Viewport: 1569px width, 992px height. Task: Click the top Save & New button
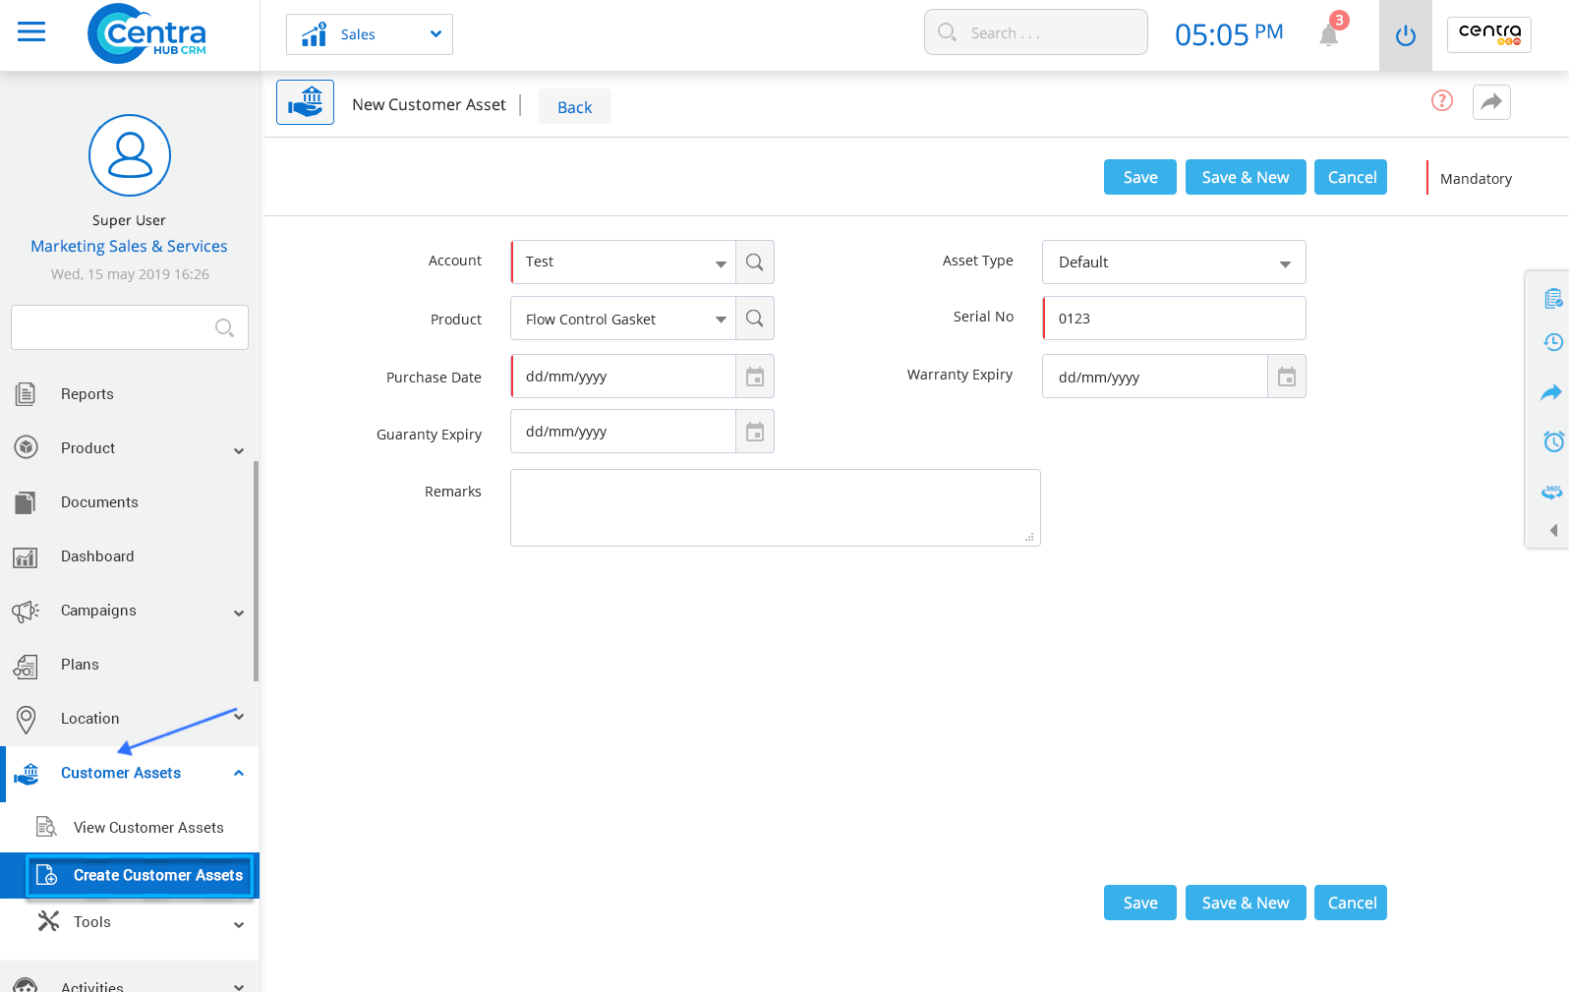[x=1246, y=177]
